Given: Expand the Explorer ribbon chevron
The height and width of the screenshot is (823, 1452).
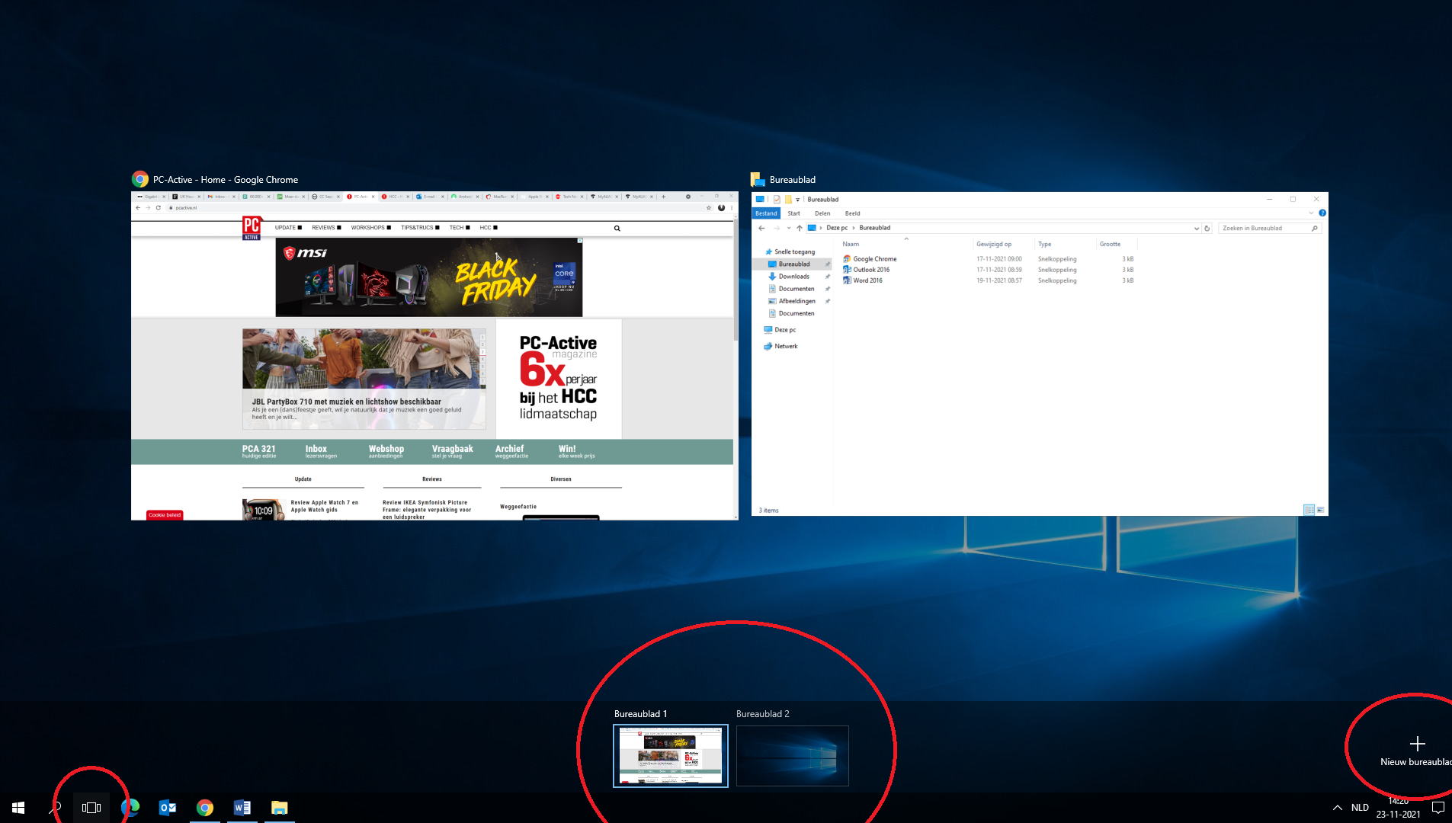Looking at the screenshot, I should 1311,213.
